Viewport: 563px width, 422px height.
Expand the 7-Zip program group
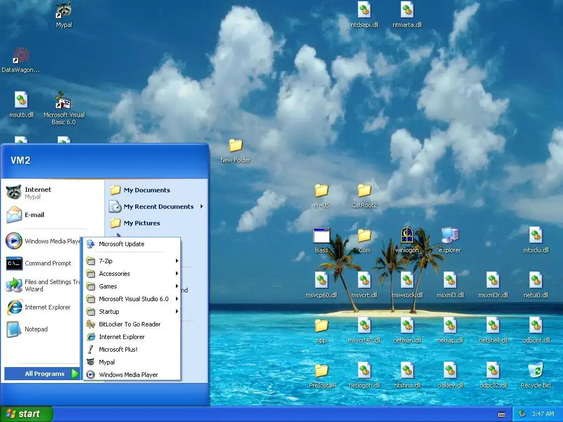(x=132, y=261)
